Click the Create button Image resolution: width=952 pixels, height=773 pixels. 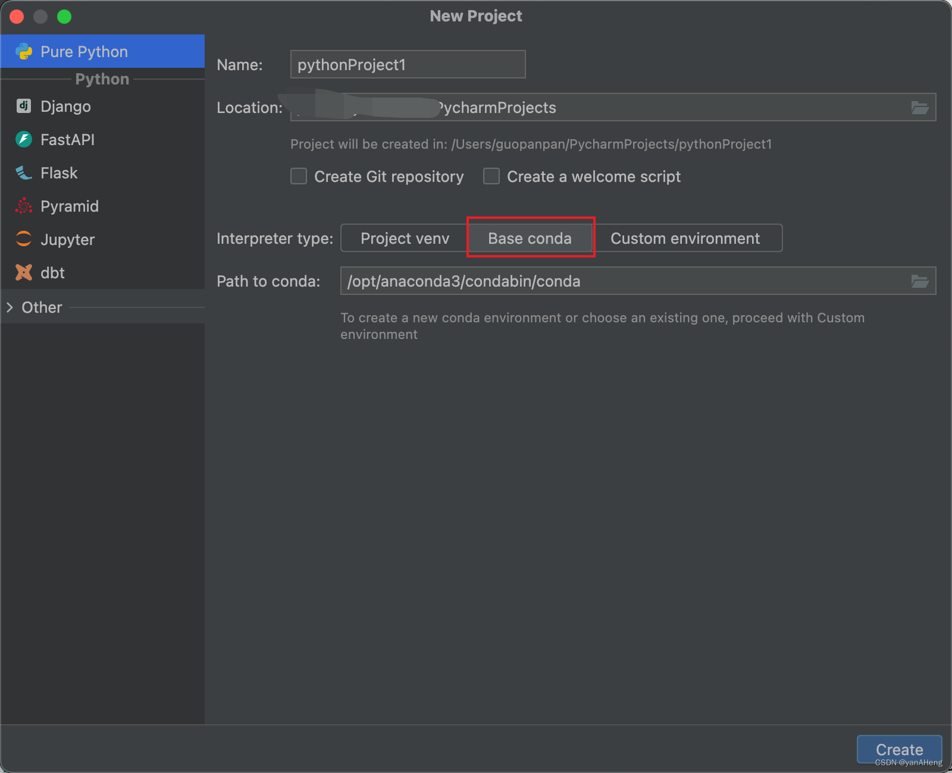tap(899, 749)
